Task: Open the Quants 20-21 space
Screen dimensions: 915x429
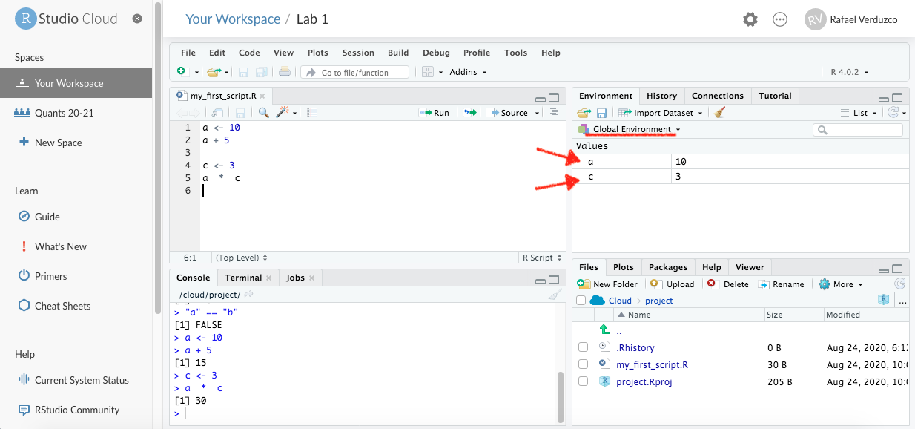Action: coord(64,113)
